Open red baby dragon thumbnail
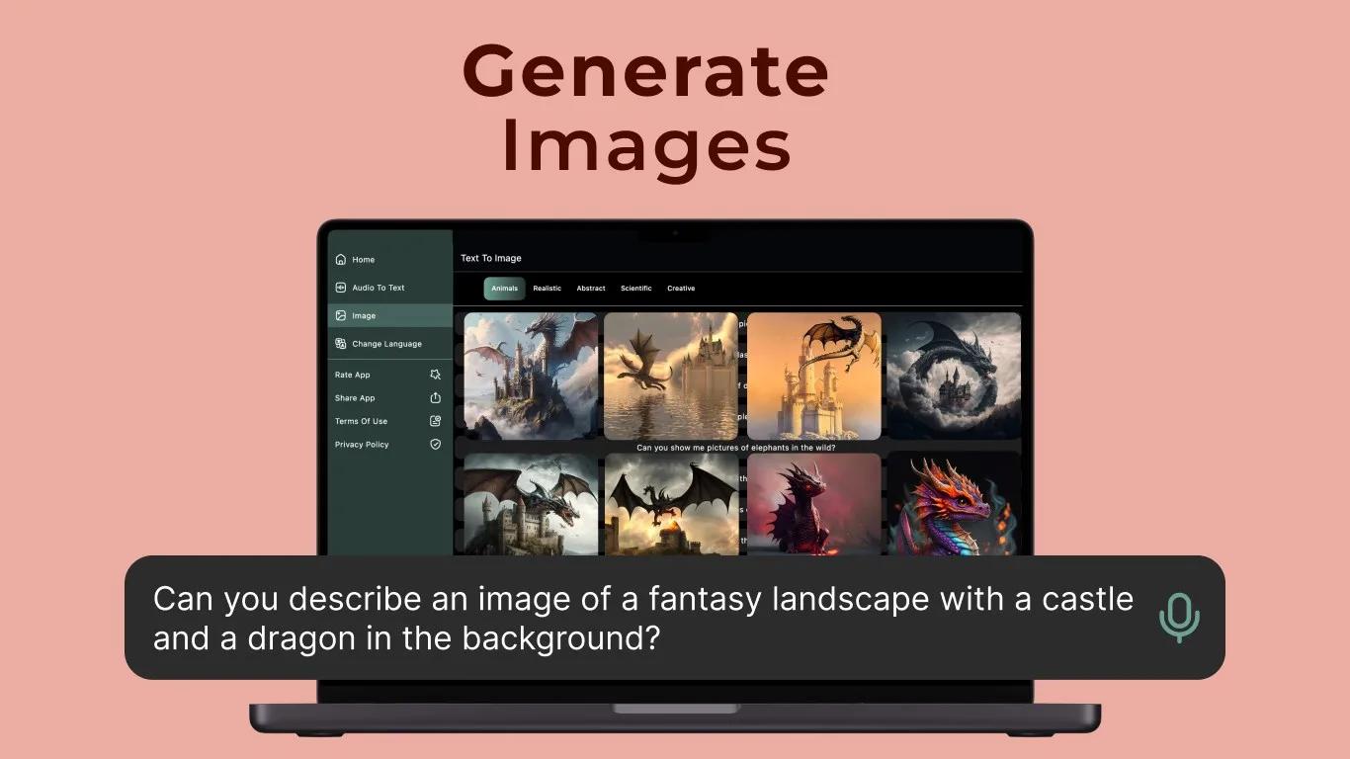Image resolution: width=1350 pixels, height=759 pixels. tap(814, 504)
